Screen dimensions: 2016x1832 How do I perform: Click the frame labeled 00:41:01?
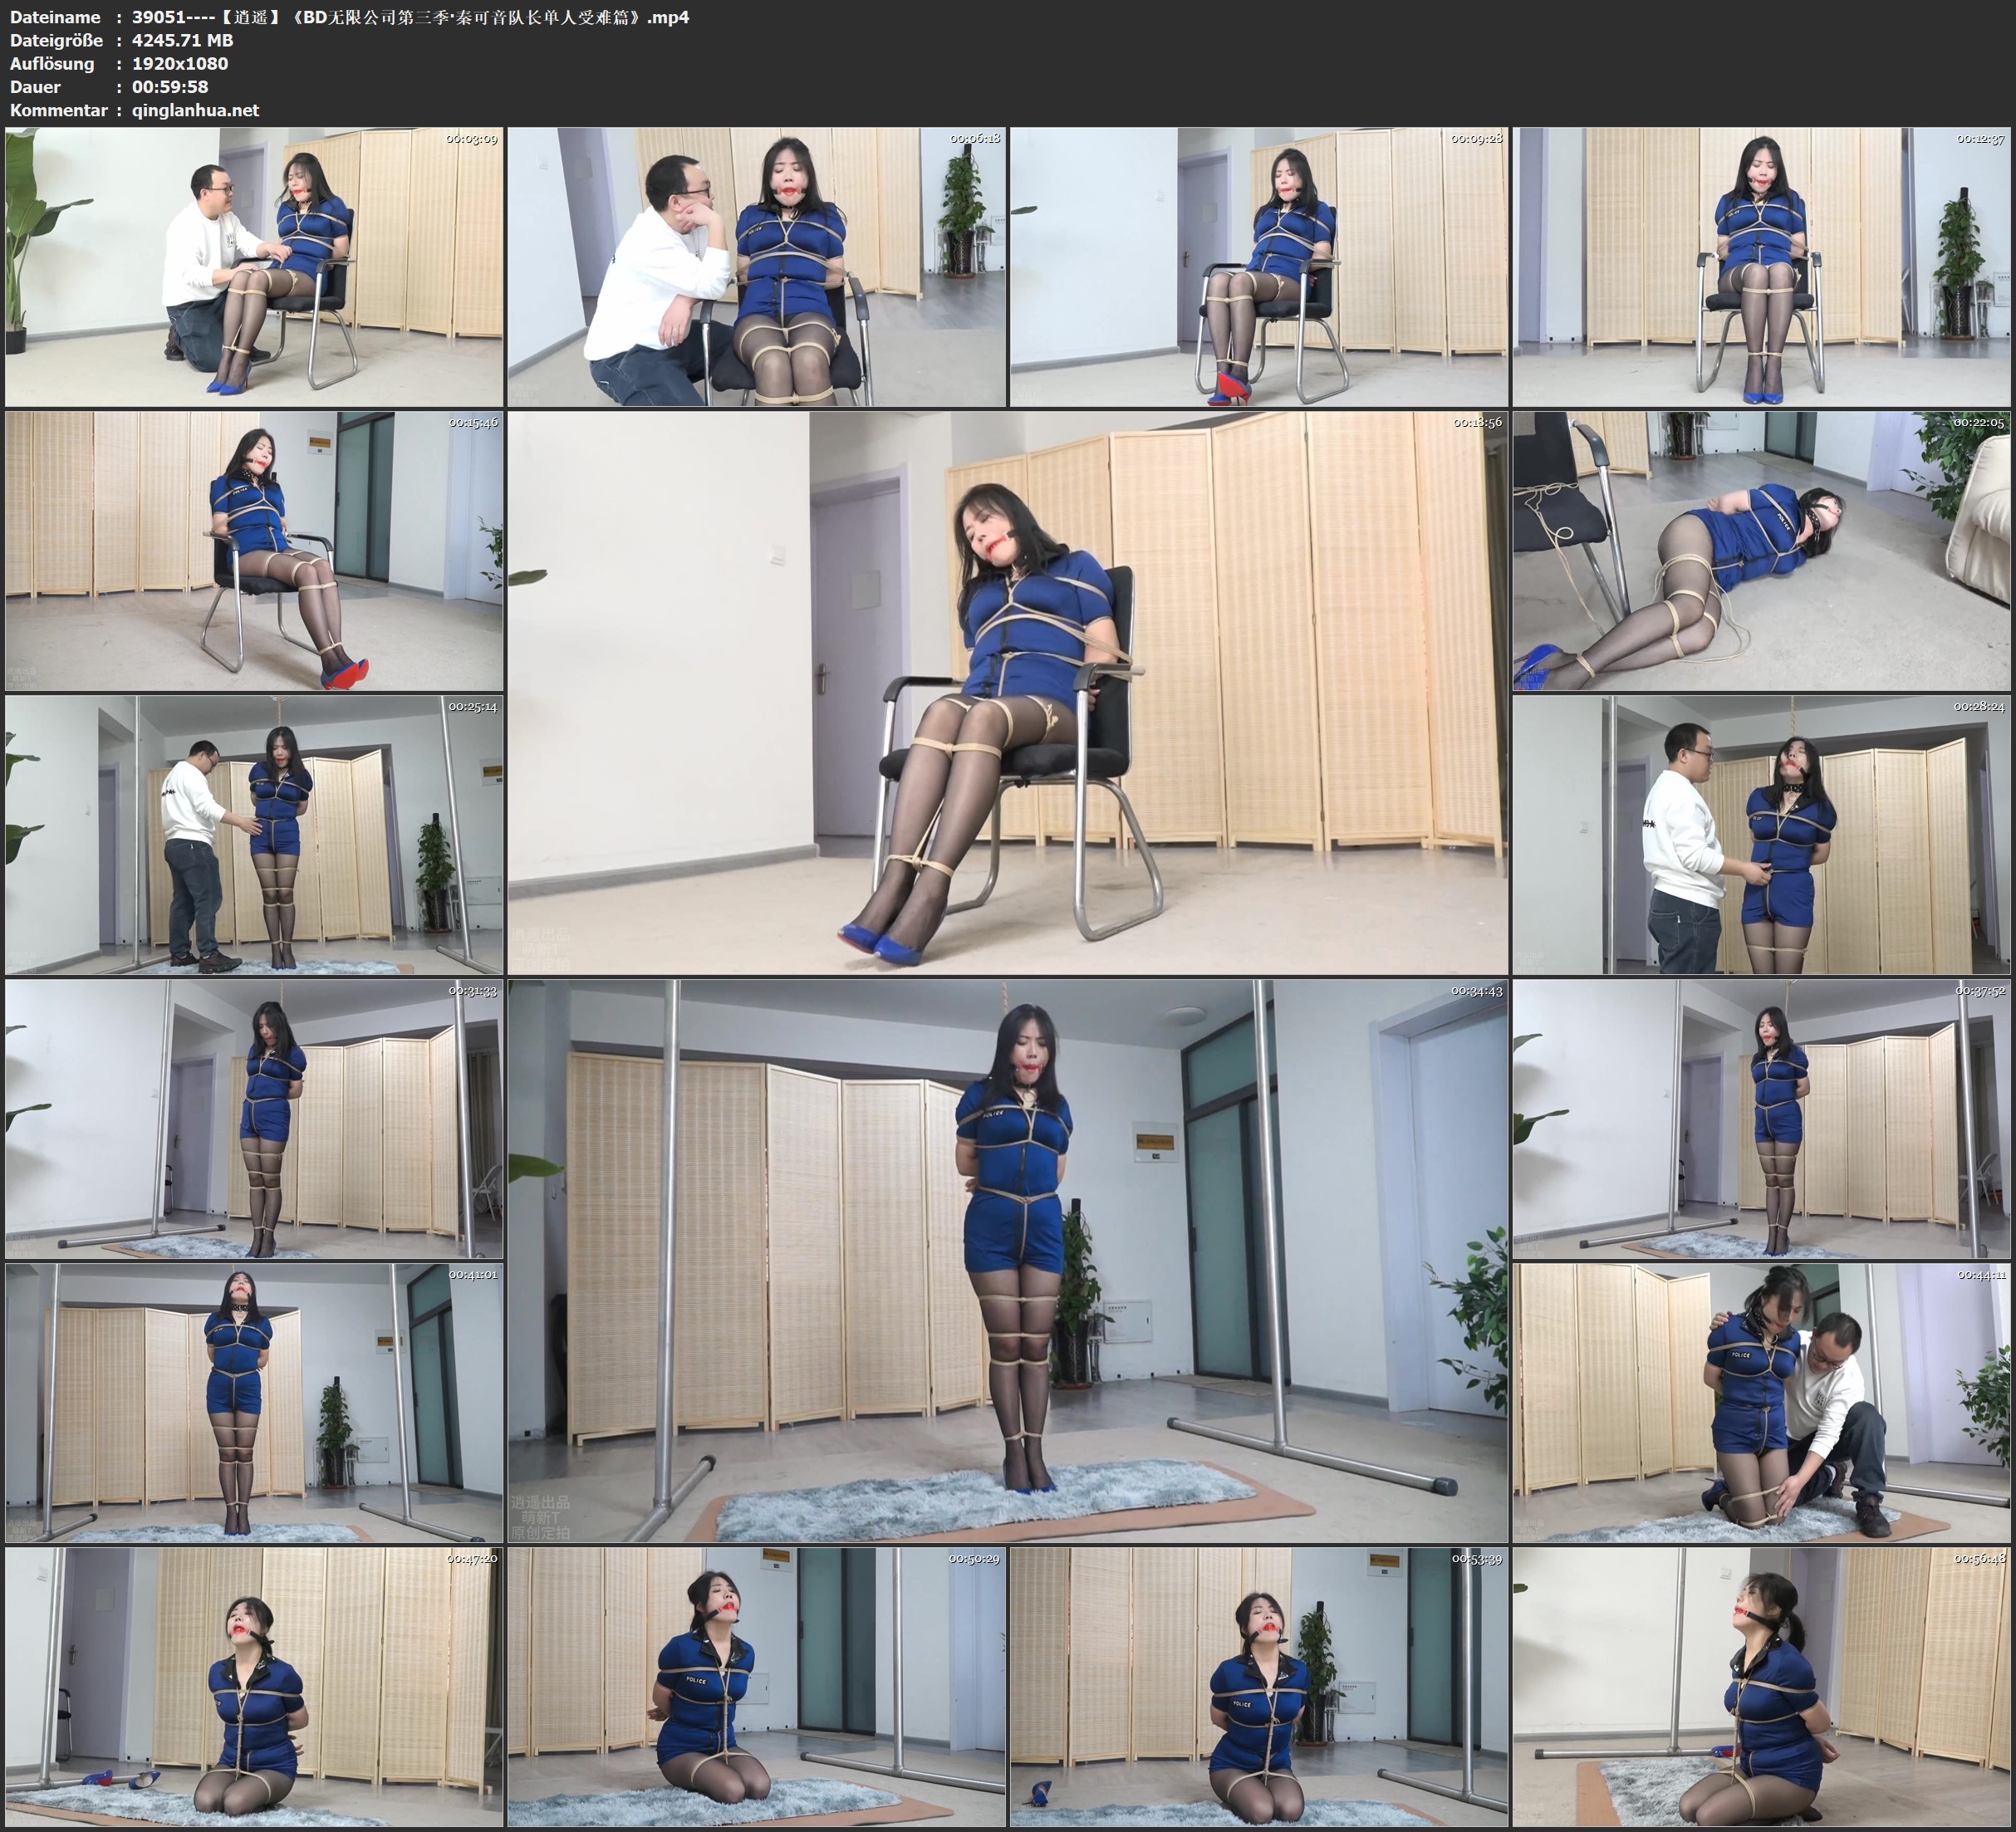pyautogui.click(x=254, y=1402)
